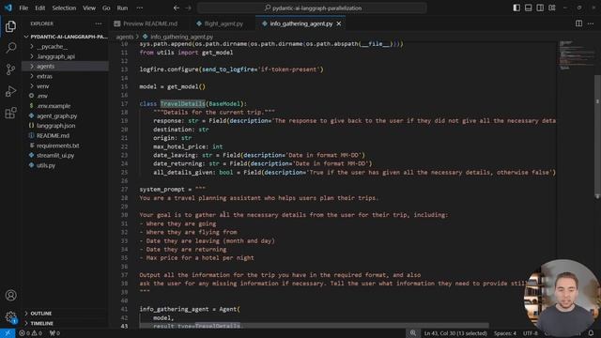Image resolution: width=601 pixels, height=338 pixels.
Task: Click info_gathering_agent.py breadcrumb segment
Action: point(181,37)
